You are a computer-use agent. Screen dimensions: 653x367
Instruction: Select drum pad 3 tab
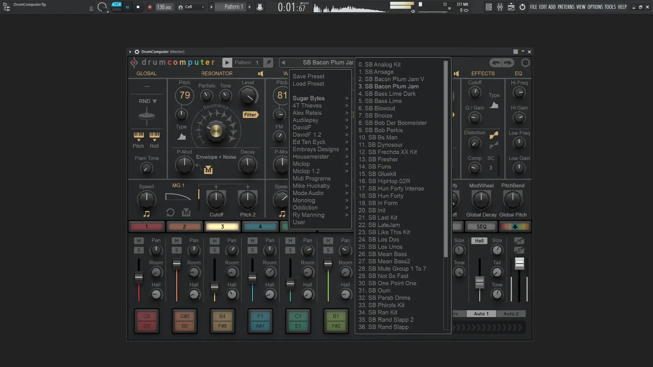tap(222, 227)
